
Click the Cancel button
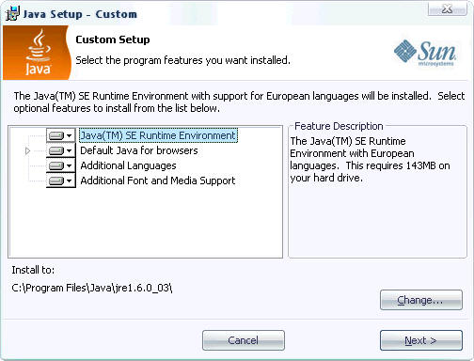244,340
